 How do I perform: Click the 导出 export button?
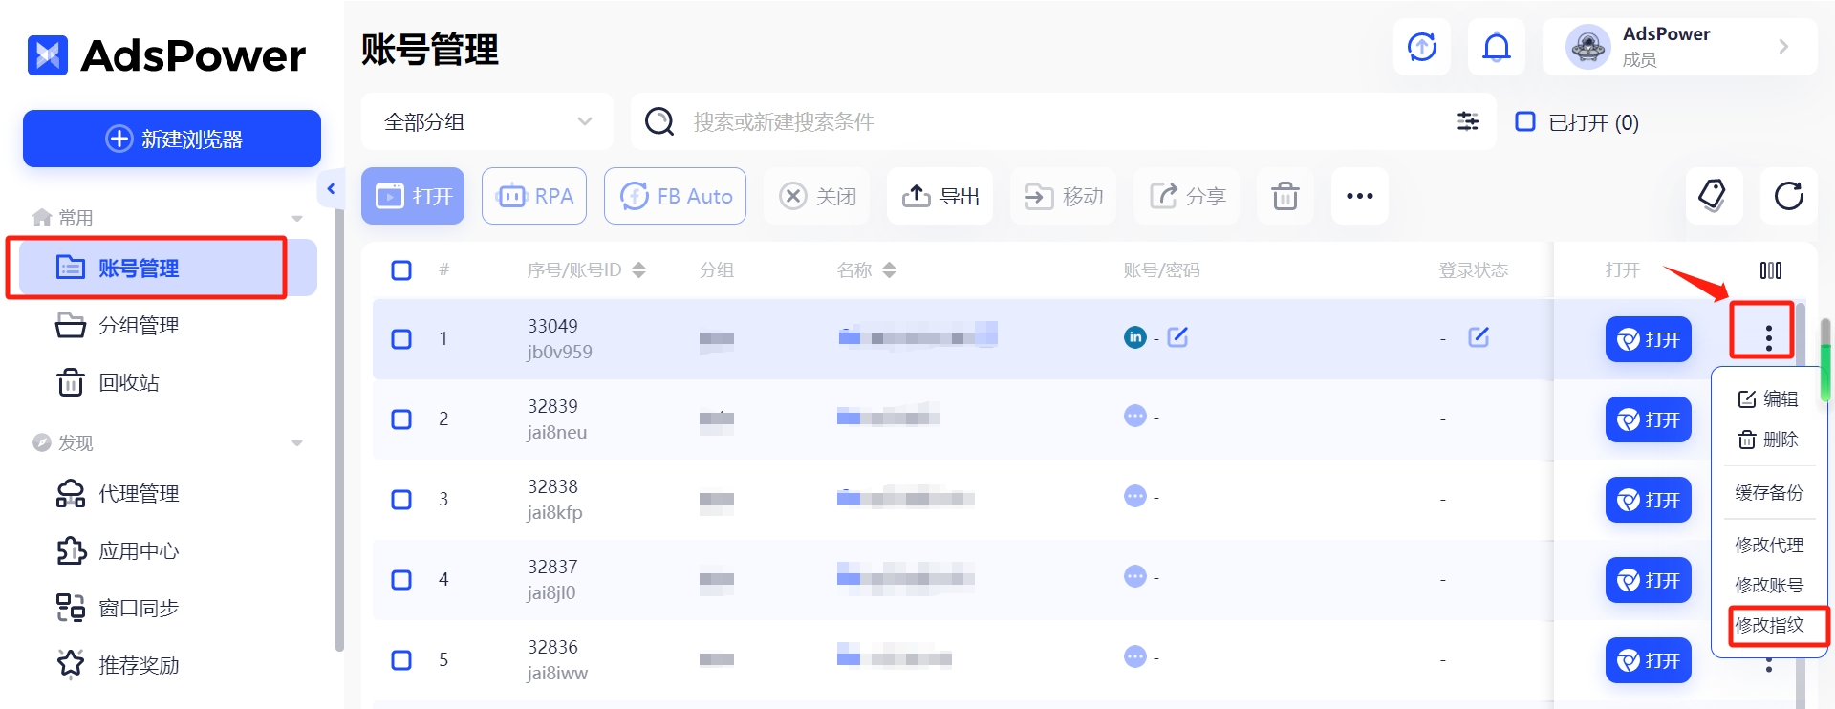click(x=940, y=196)
